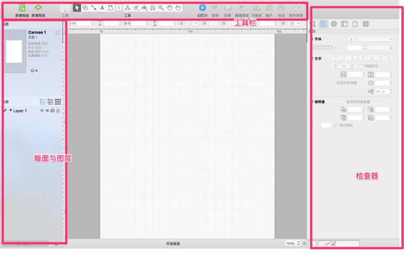
Task: Collapse the Layer 1 disclosure triangle
Action: tap(10, 111)
